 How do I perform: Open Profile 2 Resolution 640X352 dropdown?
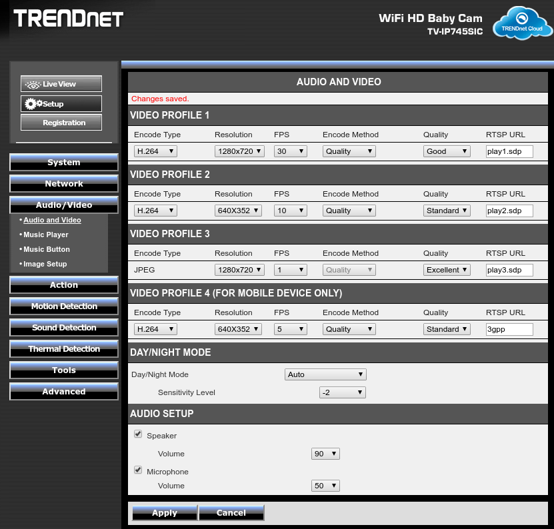pyautogui.click(x=238, y=211)
